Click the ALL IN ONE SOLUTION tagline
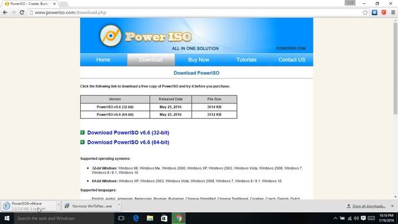 pos(195,49)
